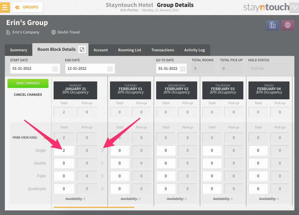299x215 pixels.
Task: Open End Date calendar picker
Action: click(x=110, y=69)
